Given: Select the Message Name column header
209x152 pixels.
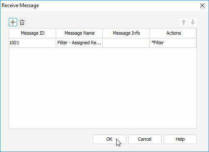Looking at the screenshot, I should [80, 33].
